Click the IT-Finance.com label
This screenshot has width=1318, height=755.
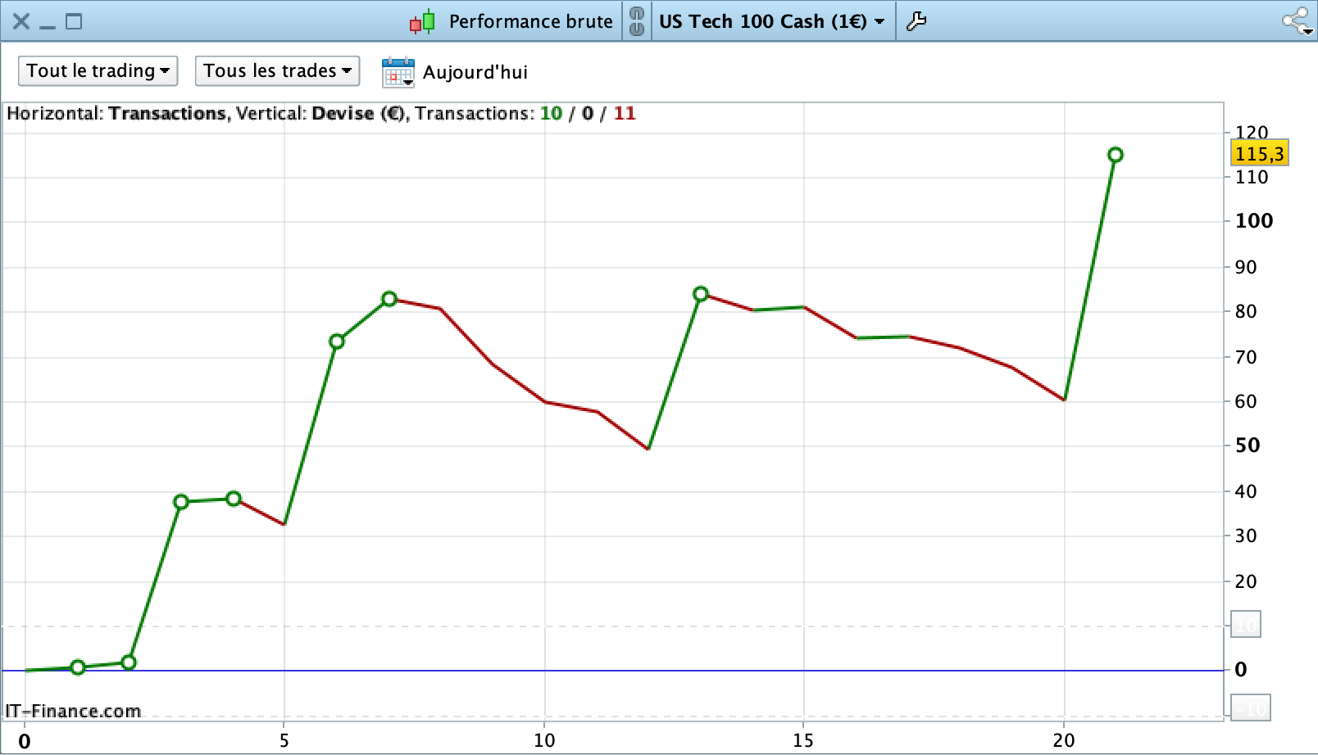click(73, 711)
